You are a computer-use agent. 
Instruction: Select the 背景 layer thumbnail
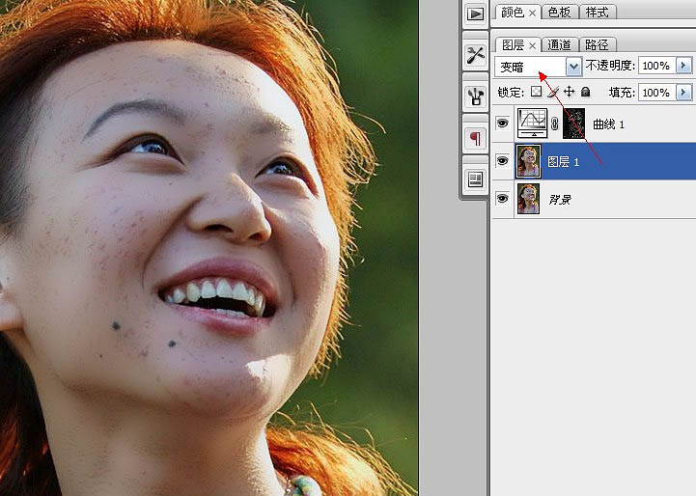pos(529,199)
